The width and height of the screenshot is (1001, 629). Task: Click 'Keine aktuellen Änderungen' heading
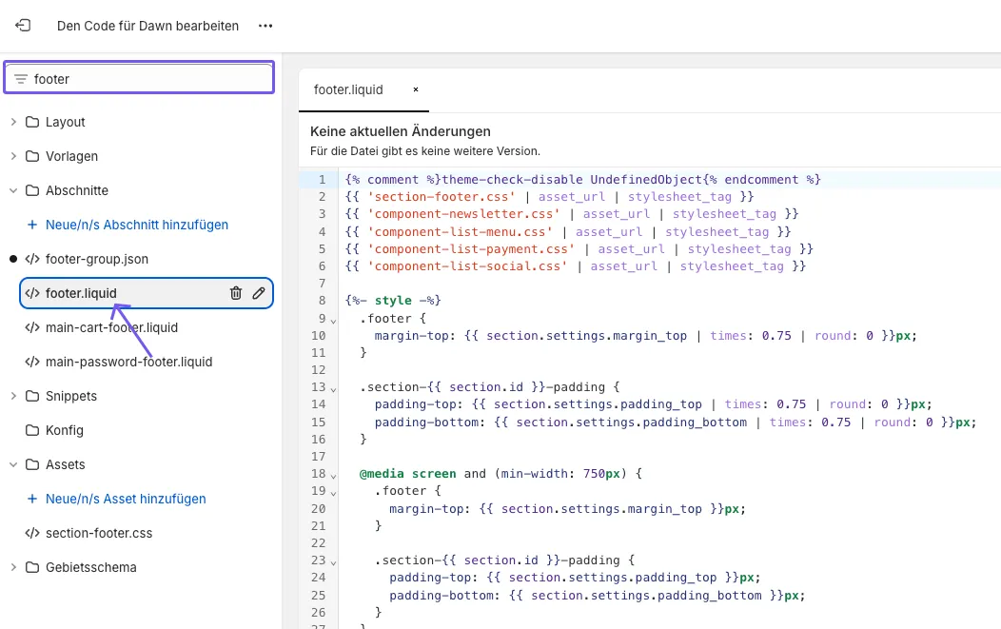401,131
